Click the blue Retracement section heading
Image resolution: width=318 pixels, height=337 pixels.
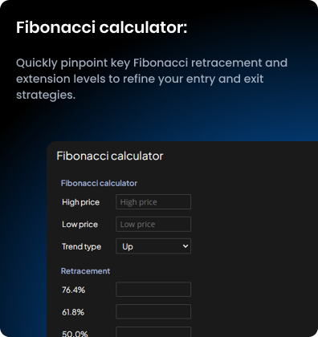[x=85, y=271]
